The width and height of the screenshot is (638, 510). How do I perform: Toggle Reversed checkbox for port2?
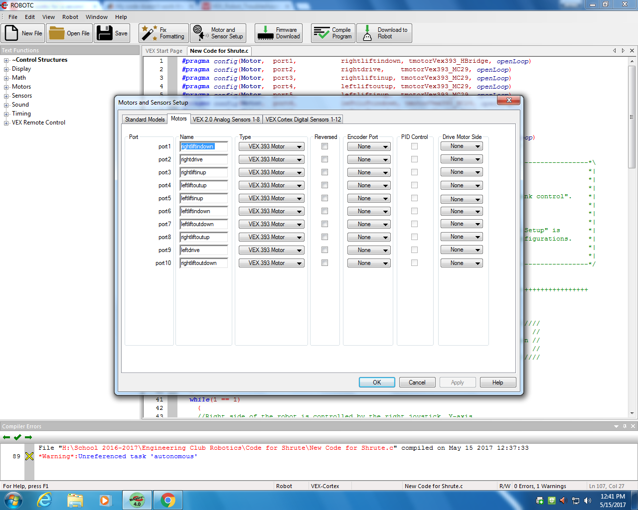[325, 159]
